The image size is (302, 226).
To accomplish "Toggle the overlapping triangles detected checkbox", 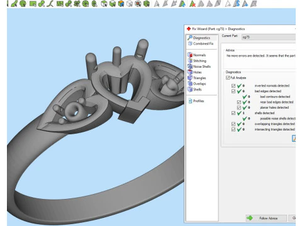I will coord(233,124).
